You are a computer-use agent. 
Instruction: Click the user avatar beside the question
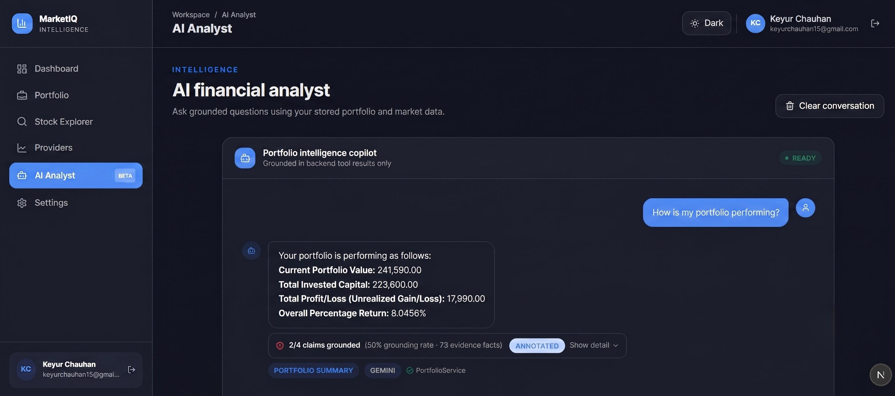pos(805,208)
